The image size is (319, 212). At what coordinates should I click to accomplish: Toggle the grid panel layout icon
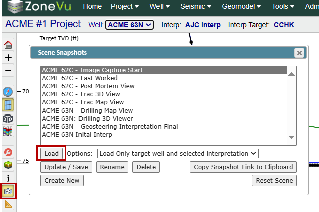(8, 105)
